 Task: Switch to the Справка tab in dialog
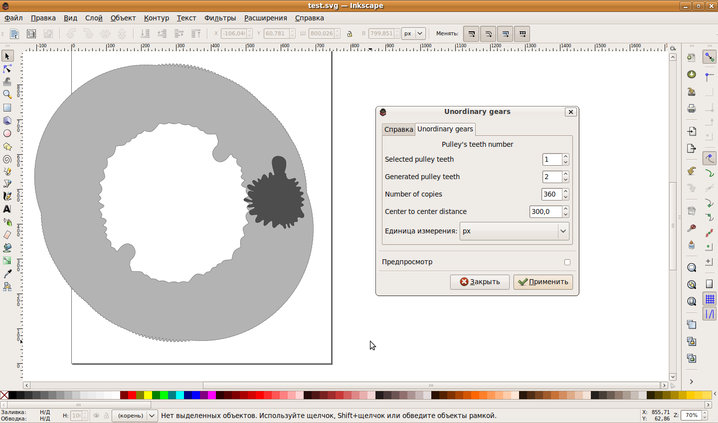click(x=398, y=129)
